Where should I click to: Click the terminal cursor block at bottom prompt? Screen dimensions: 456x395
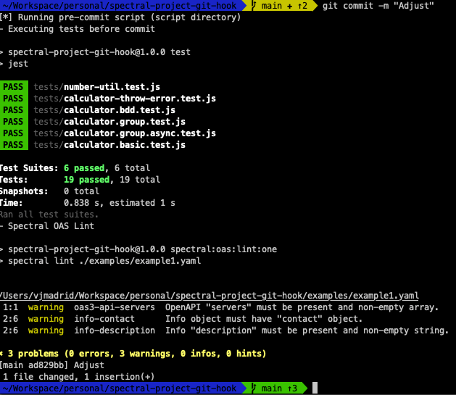point(315,388)
